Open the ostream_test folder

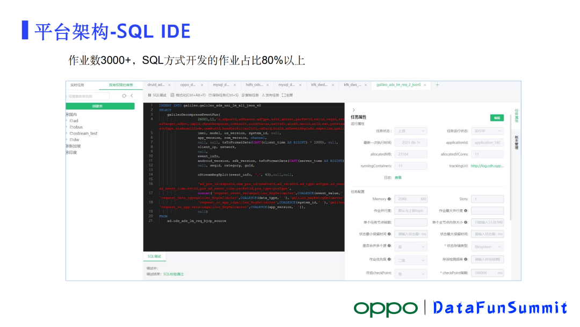(x=84, y=133)
